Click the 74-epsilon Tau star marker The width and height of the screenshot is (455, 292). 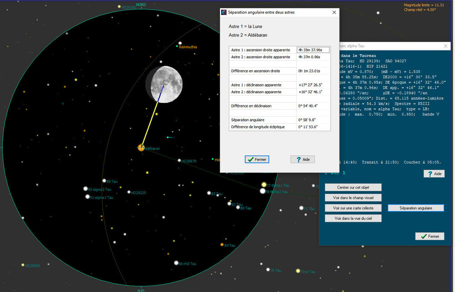[x=313, y=185]
